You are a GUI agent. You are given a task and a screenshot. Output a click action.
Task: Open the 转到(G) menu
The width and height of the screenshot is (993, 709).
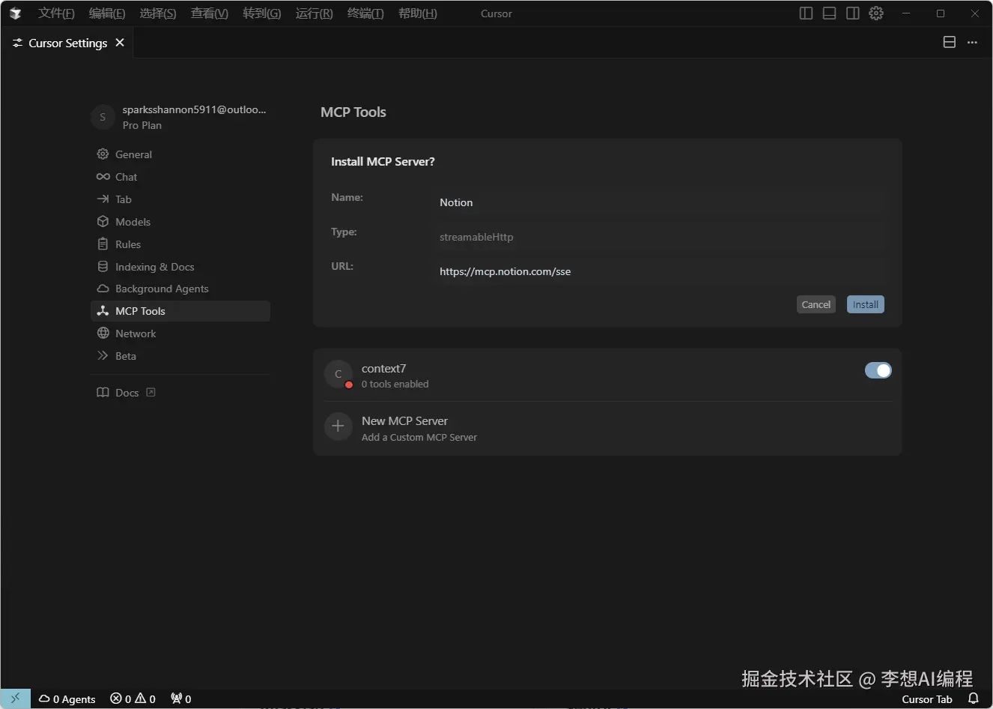(x=262, y=13)
